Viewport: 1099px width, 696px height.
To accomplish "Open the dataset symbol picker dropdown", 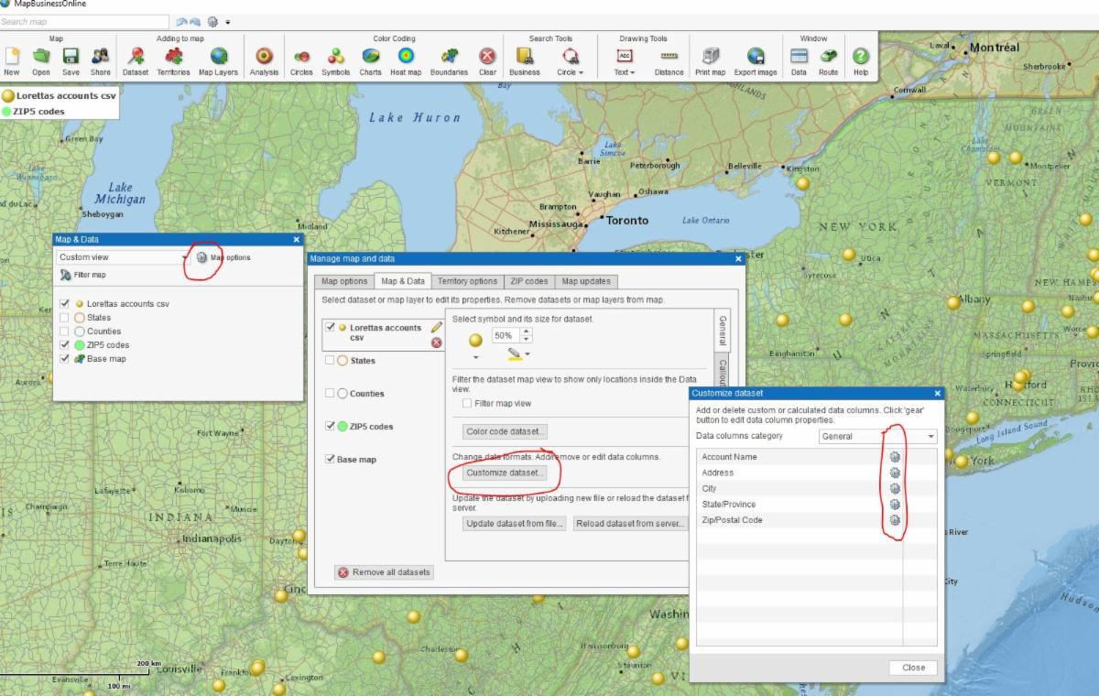I will point(475,343).
